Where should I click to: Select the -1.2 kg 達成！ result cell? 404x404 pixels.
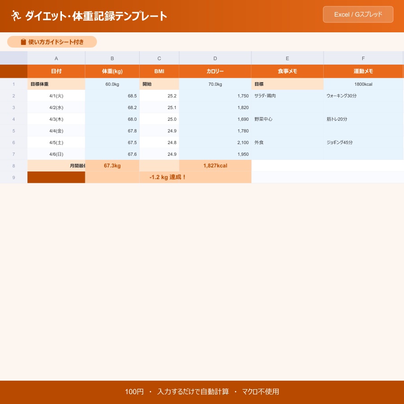coord(168,177)
